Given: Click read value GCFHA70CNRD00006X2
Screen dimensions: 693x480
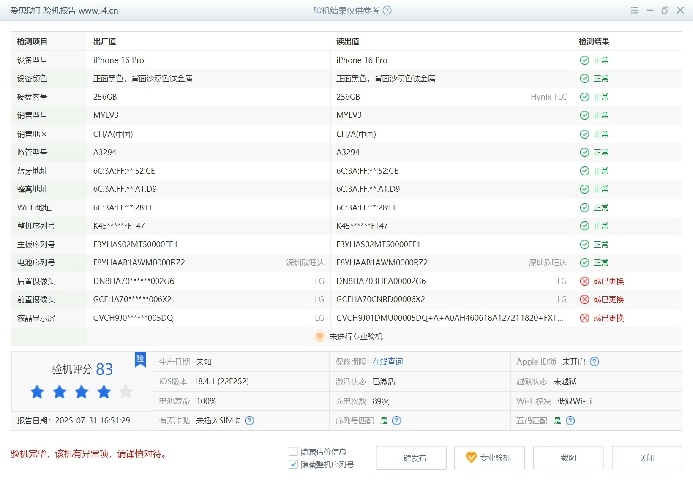Looking at the screenshot, I should coord(381,300).
